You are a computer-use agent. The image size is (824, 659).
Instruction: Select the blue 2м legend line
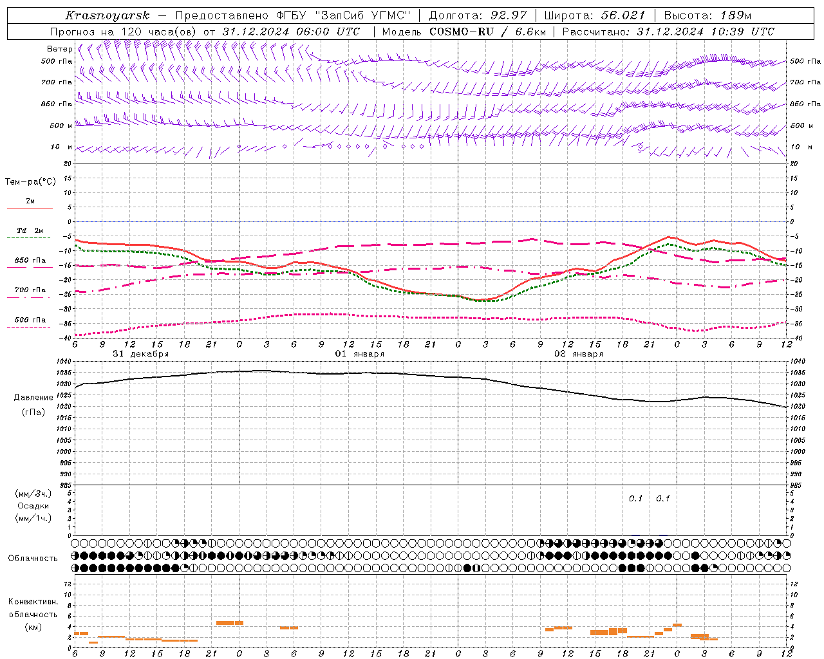click(x=30, y=208)
